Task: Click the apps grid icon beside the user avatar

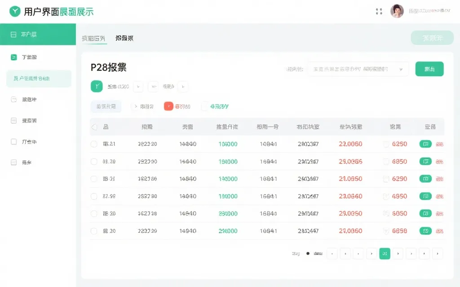Action: [x=379, y=11]
